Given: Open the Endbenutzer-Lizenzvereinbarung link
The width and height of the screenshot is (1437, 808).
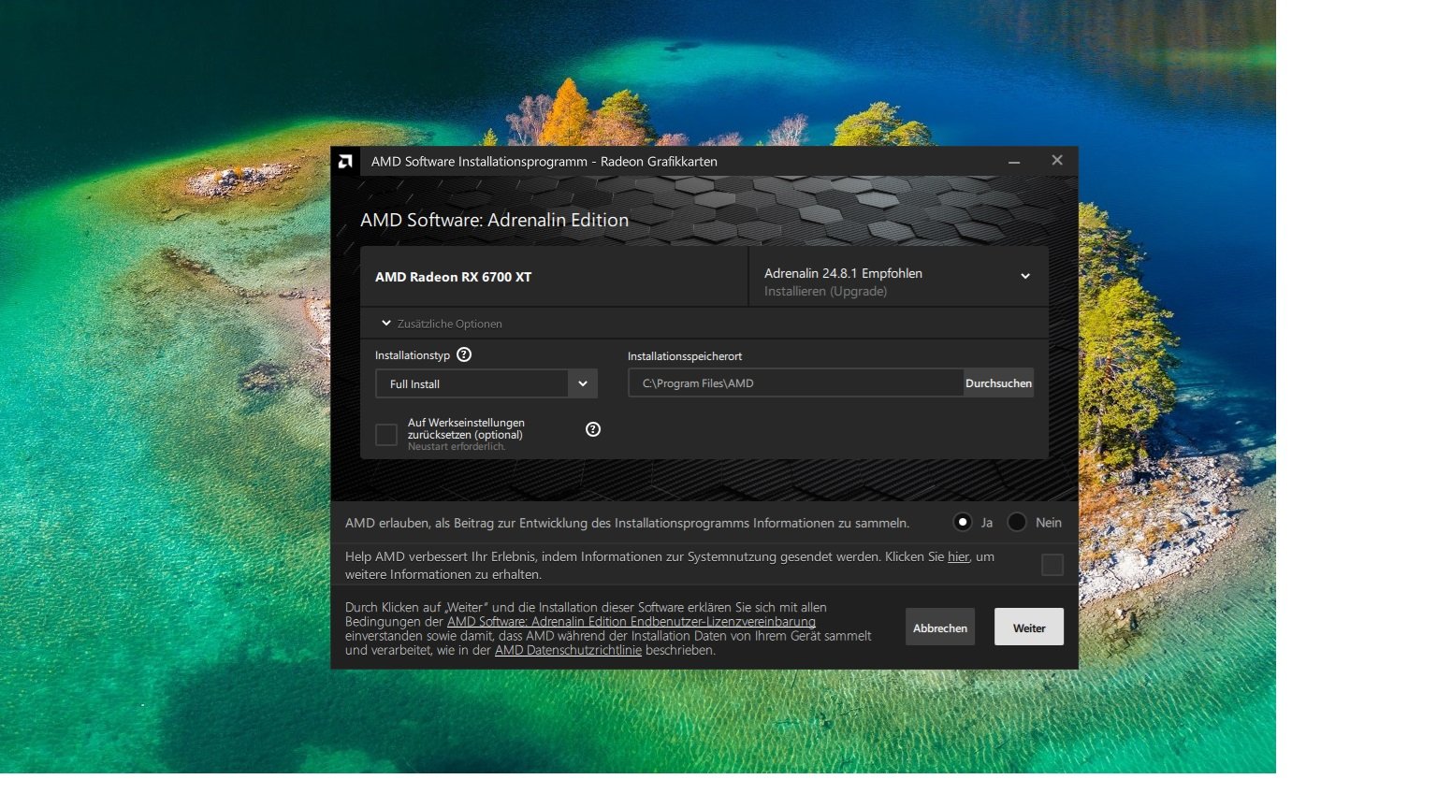Looking at the screenshot, I should tap(631, 622).
